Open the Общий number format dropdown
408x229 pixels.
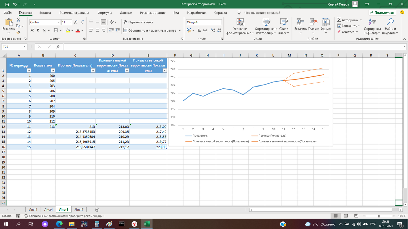pyautogui.click(x=220, y=22)
